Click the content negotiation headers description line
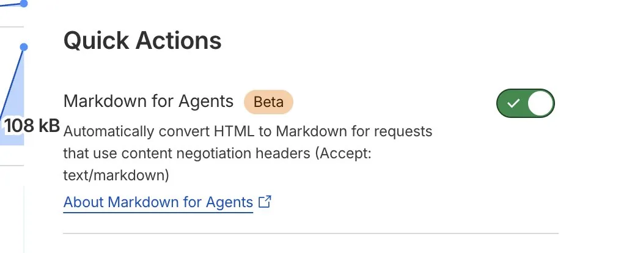This screenshot has height=253, width=621. (x=218, y=153)
